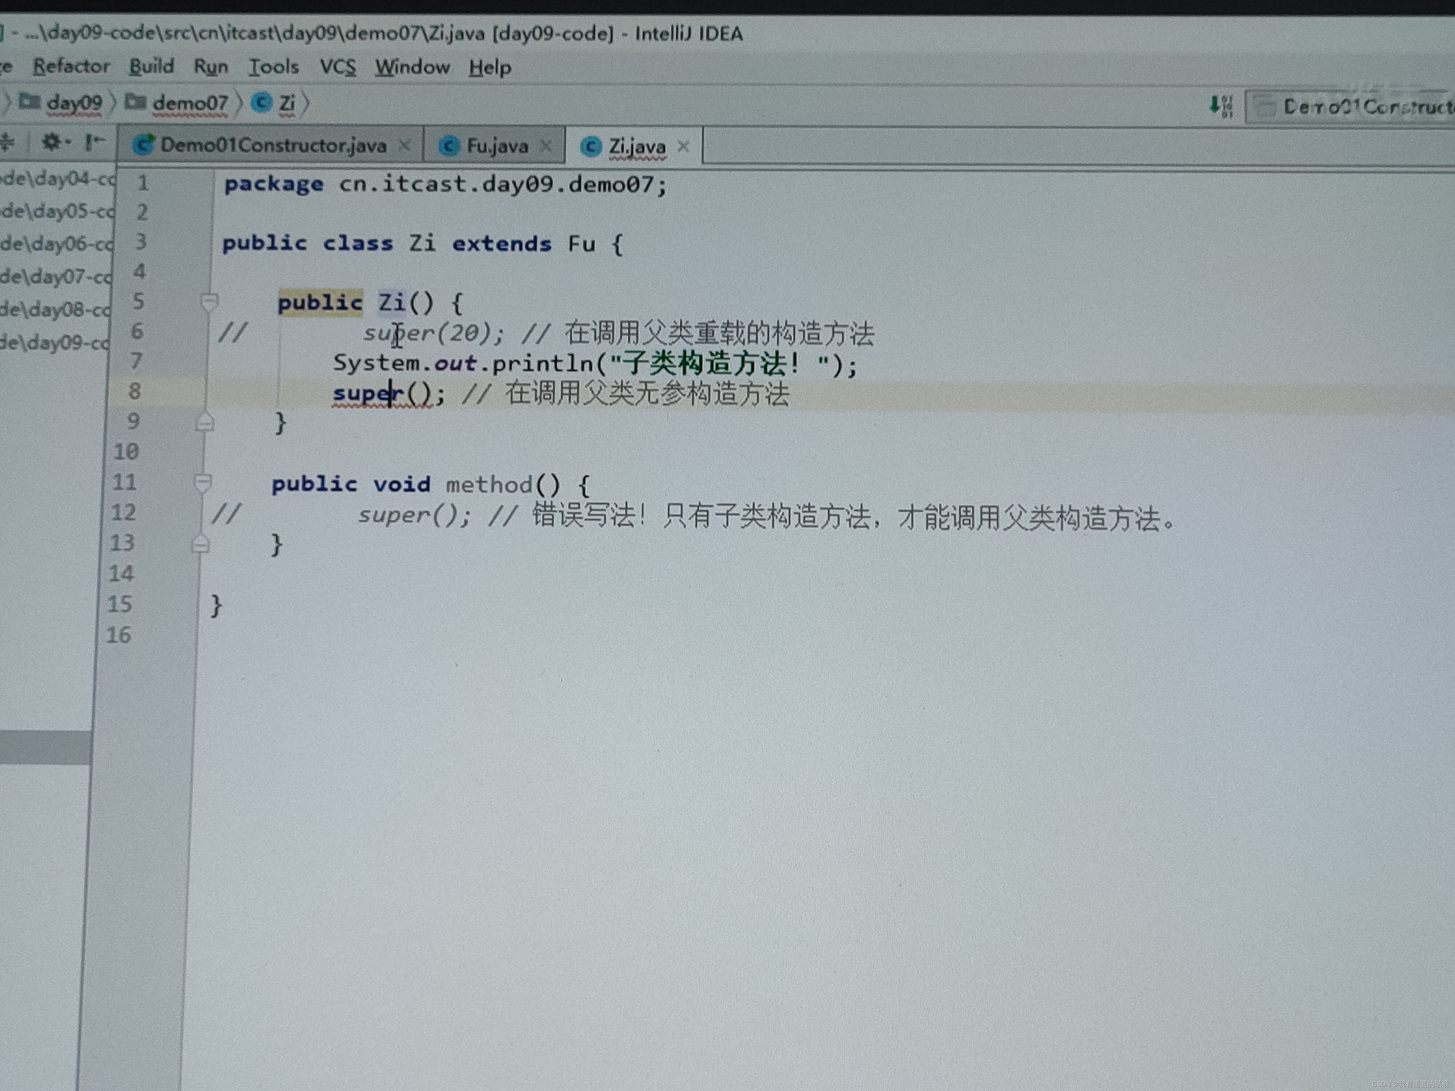Click the fold end marker on line 13
The width and height of the screenshot is (1455, 1091).
[x=201, y=544]
